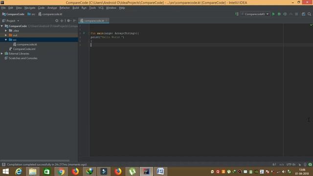This screenshot has height=176, width=313.
Task: Open the uTorrent taskbar icon
Action: coord(132,172)
